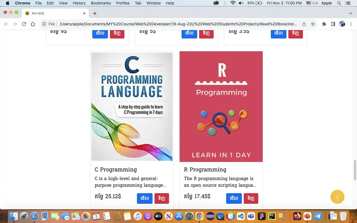Open the volume control in the menu bar

tap(241, 3)
